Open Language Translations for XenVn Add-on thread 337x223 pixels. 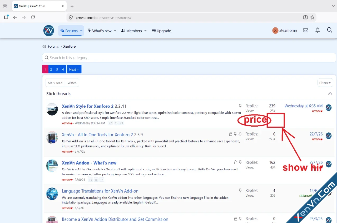click(x=100, y=191)
